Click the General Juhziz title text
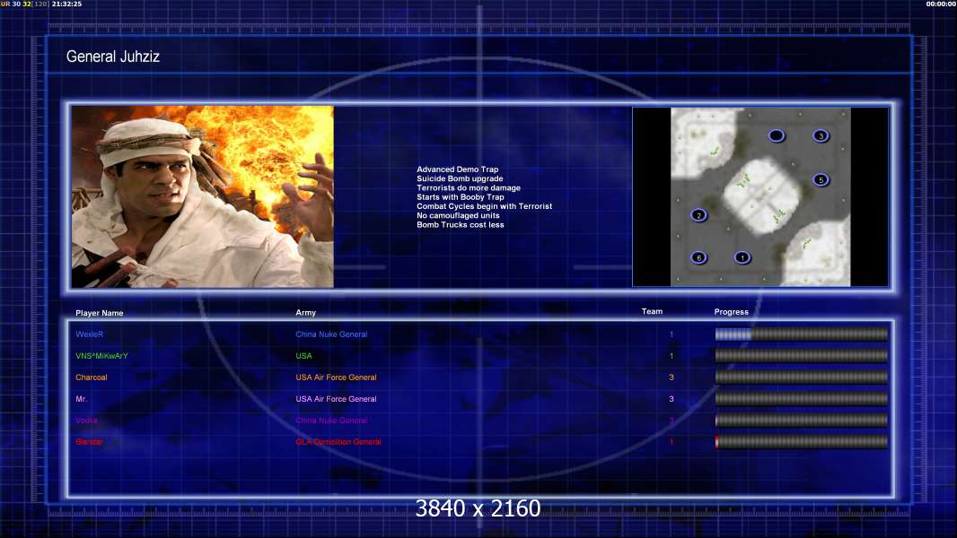957x538 pixels. point(113,56)
